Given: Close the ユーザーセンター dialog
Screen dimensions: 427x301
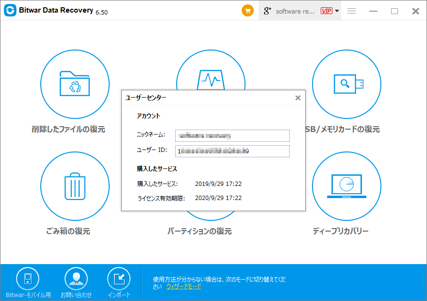Looking at the screenshot, I should [298, 98].
